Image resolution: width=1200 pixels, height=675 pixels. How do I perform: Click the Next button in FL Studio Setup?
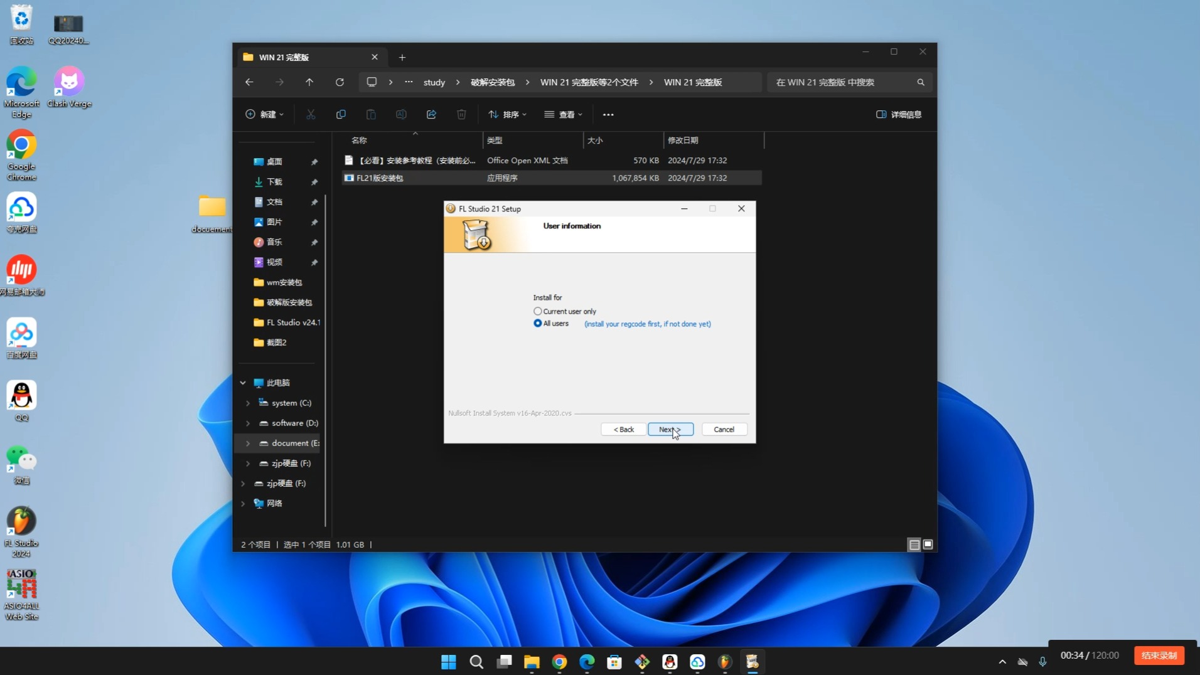click(670, 430)
